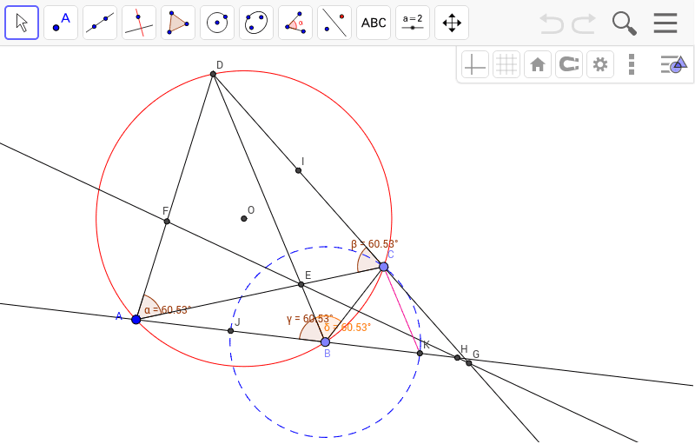The width and height of the screenshot is (695, 444).
Task: Click the Redo arrow
Action: click(583, 23)
